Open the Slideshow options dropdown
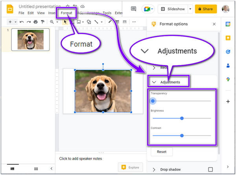 pyautogui.click(x=190, y=9)
